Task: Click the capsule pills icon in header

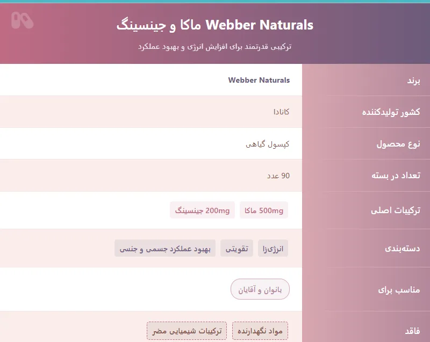Action: (22, 20)
